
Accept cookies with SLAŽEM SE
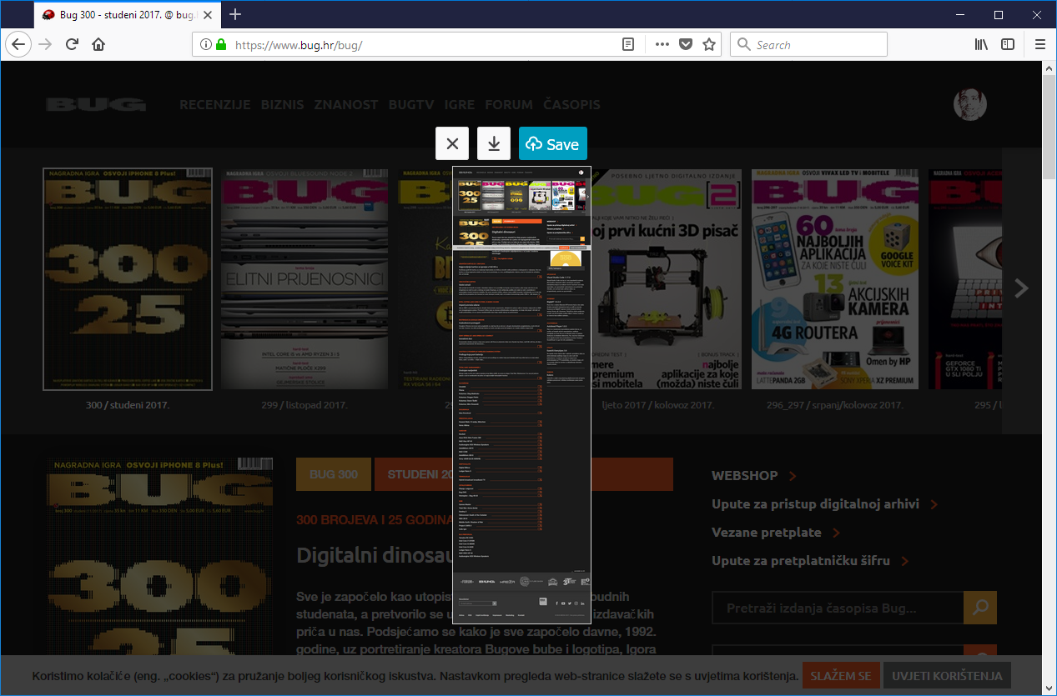point(842,676)
